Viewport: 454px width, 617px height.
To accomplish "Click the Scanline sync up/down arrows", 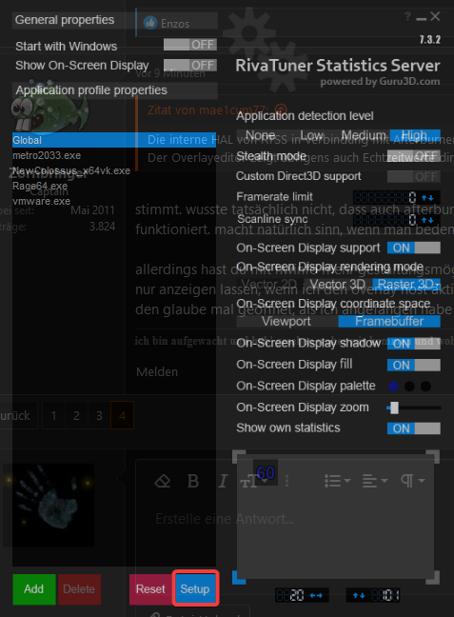I will [x=427, y=220].
